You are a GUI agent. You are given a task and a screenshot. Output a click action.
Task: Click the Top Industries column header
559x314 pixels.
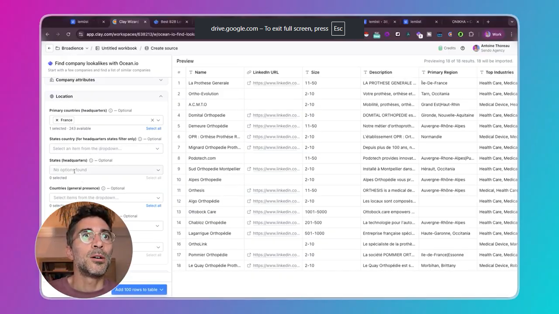pyautogui.click(x=498, y=72)
